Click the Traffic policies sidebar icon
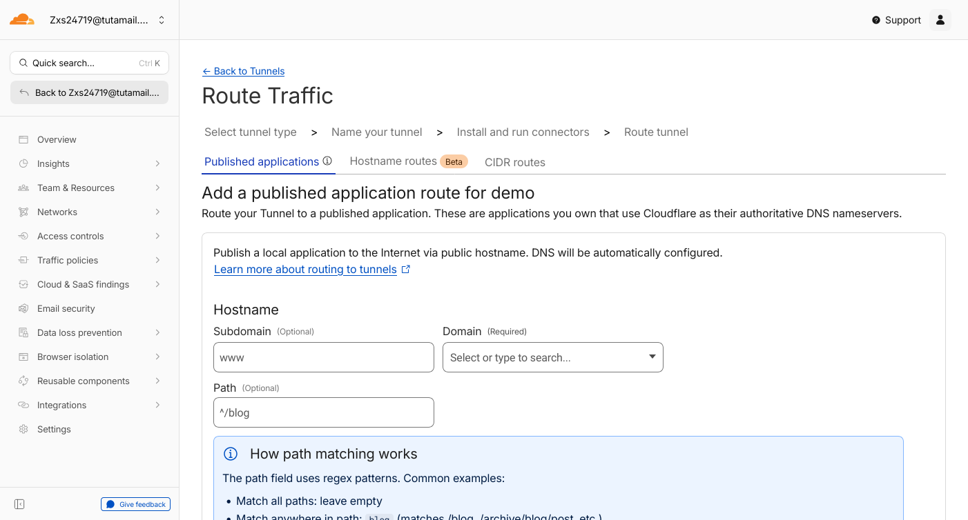 (x=23, y=260)
